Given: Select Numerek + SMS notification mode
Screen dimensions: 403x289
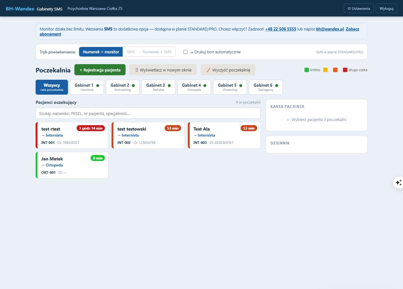Looking at the screenshot, I should pyautogui.click(x=157, y=52).
